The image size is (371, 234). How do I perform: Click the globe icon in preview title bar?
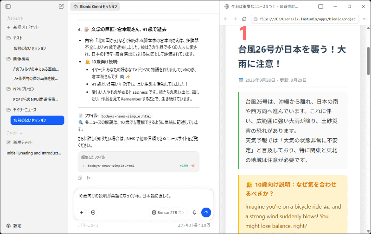coord(227,6)
